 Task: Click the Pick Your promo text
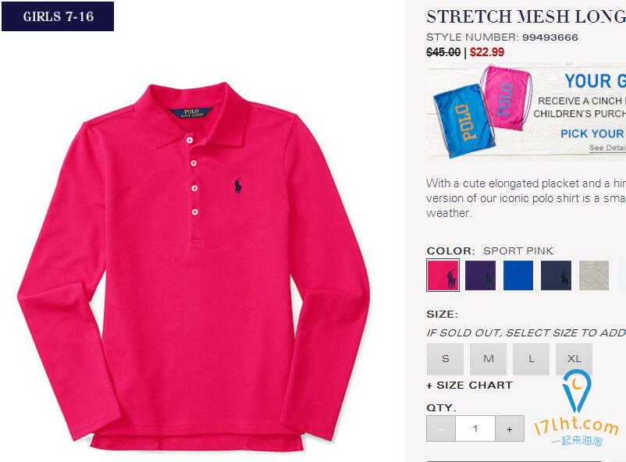(x=592, y=133)
